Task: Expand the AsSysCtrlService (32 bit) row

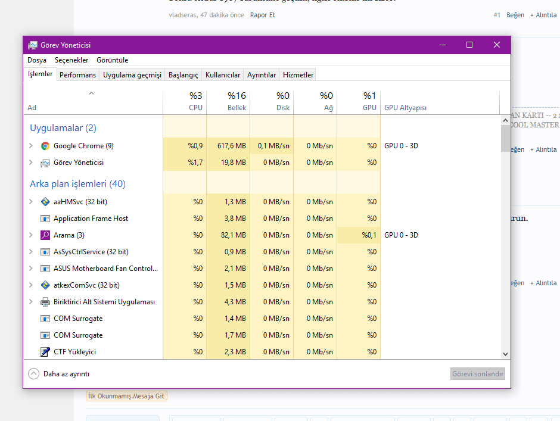Action: click(31, 252)
